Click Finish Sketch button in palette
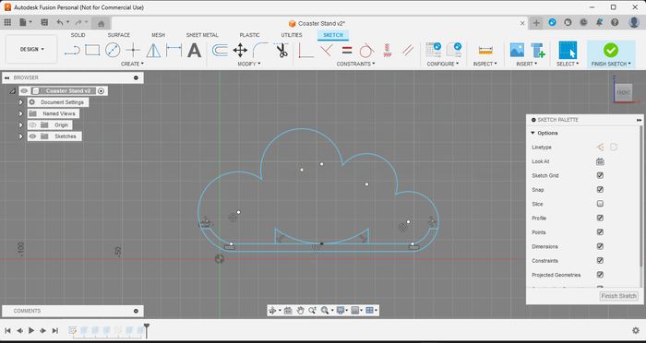The image size is (646, 343). point(618,296)
